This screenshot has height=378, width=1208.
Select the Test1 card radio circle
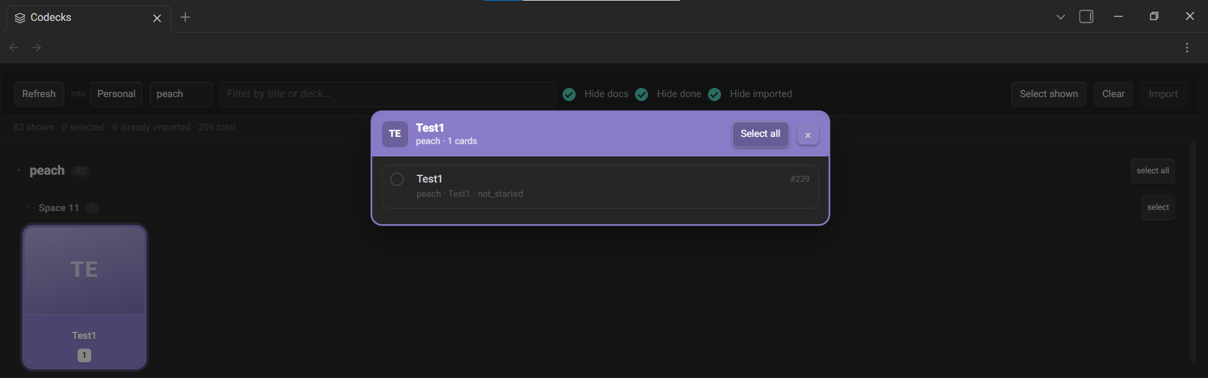[x=397, y=179]
